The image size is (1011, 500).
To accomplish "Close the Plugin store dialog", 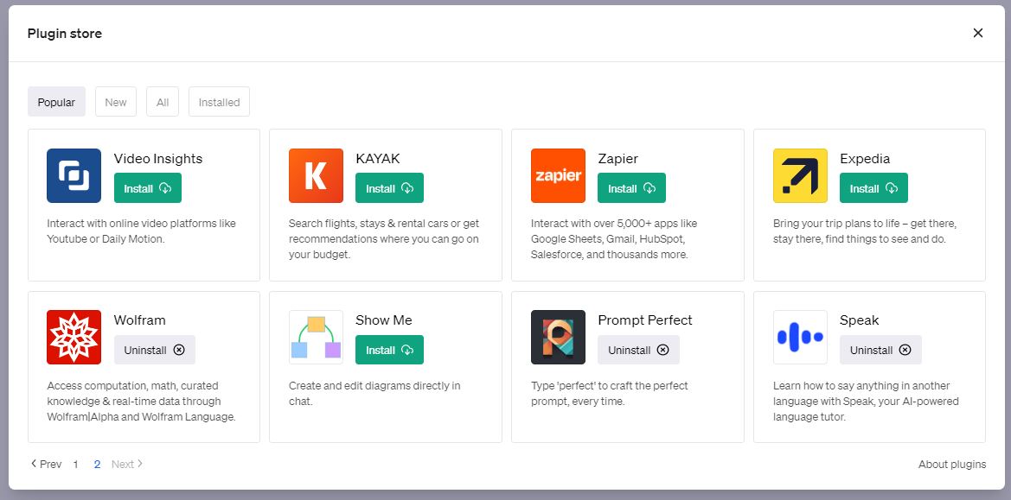I will (x=978, y=33).
